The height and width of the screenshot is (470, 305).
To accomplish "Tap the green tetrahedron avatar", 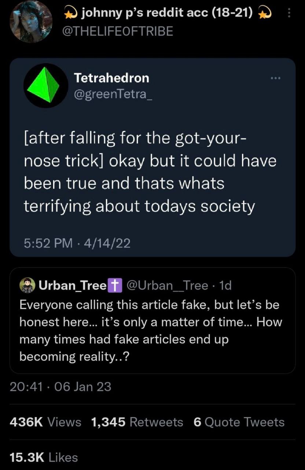I will click(46, 86).
